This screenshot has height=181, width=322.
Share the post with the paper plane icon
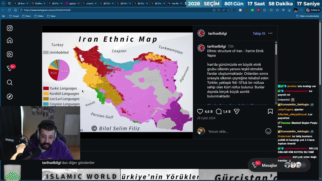tap(236, 111)
